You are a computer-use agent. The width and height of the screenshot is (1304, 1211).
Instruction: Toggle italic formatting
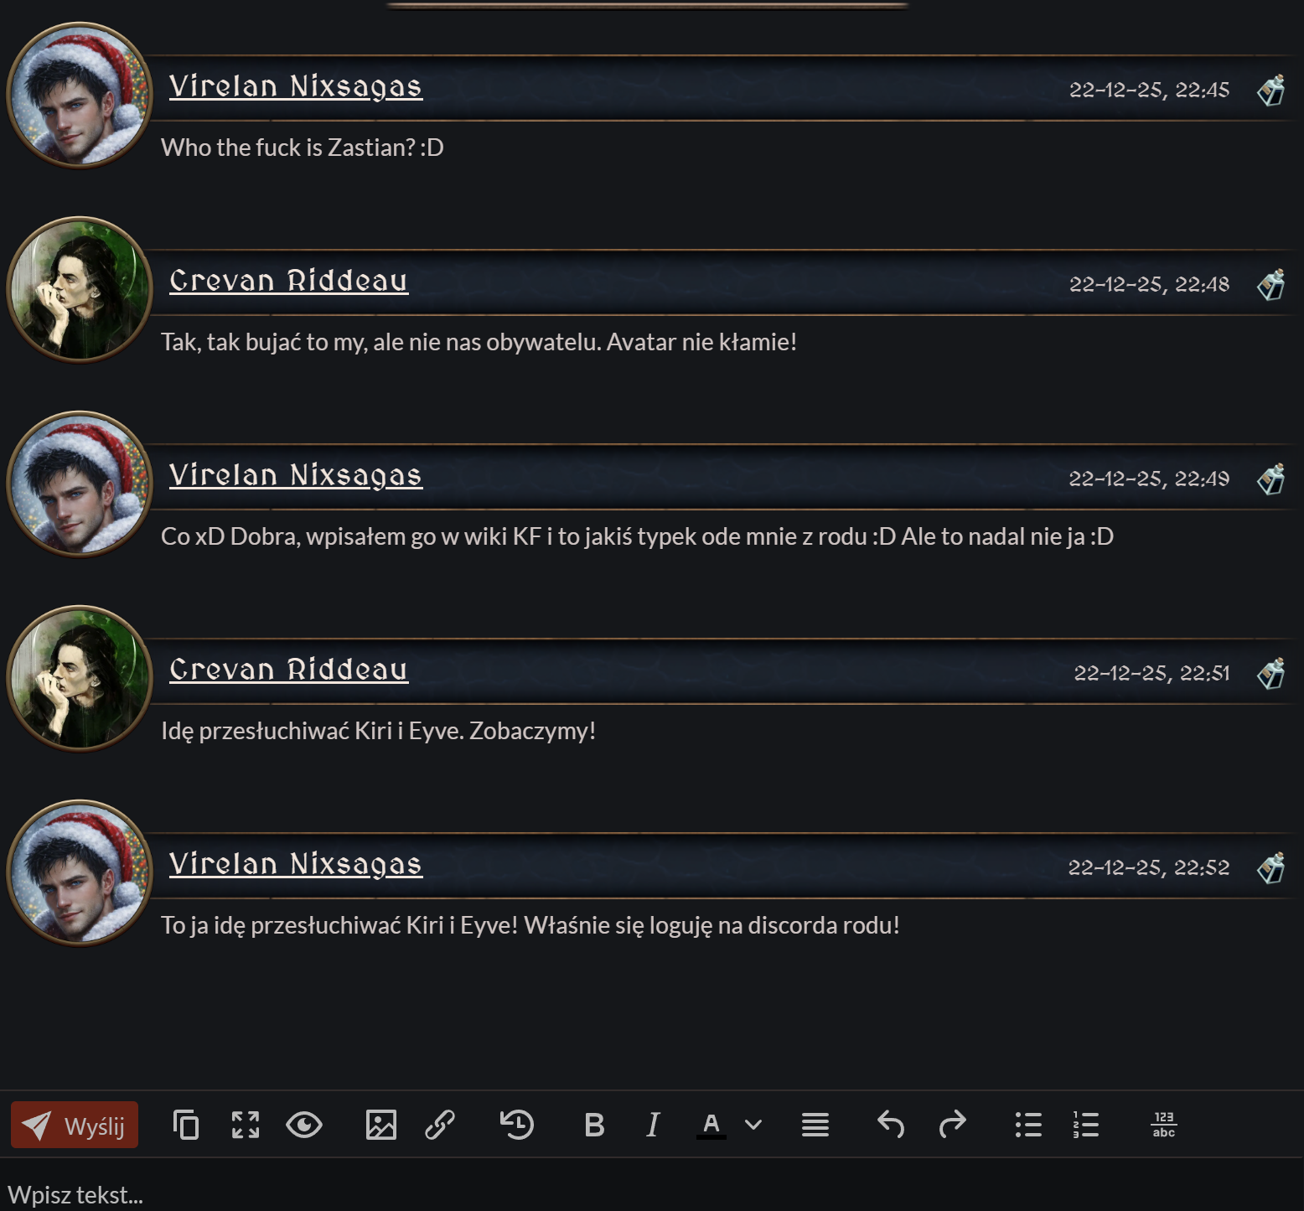click(653, 1125)
